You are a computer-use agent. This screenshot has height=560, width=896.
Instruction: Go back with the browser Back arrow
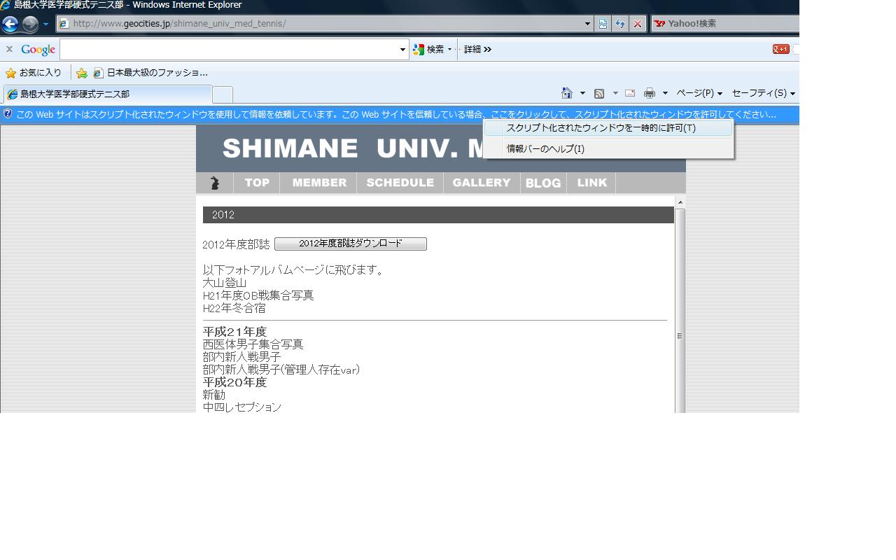[10, 24]
